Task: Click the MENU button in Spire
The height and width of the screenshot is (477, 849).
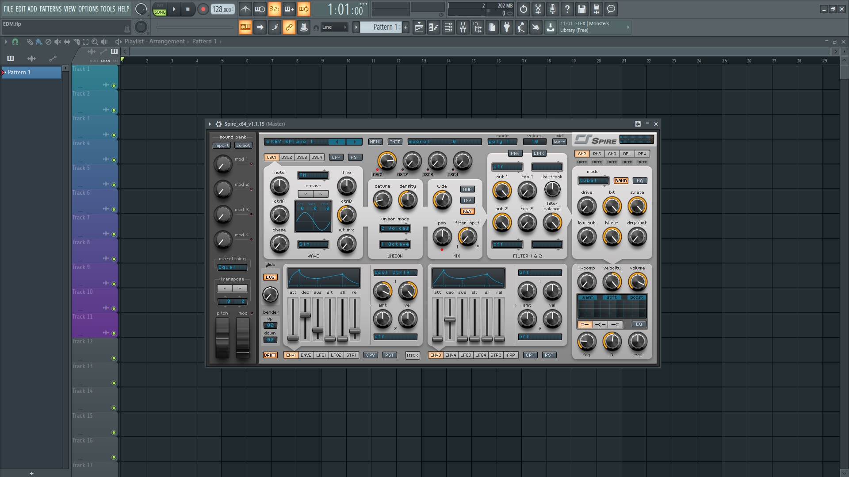Action: pos(375,142)
